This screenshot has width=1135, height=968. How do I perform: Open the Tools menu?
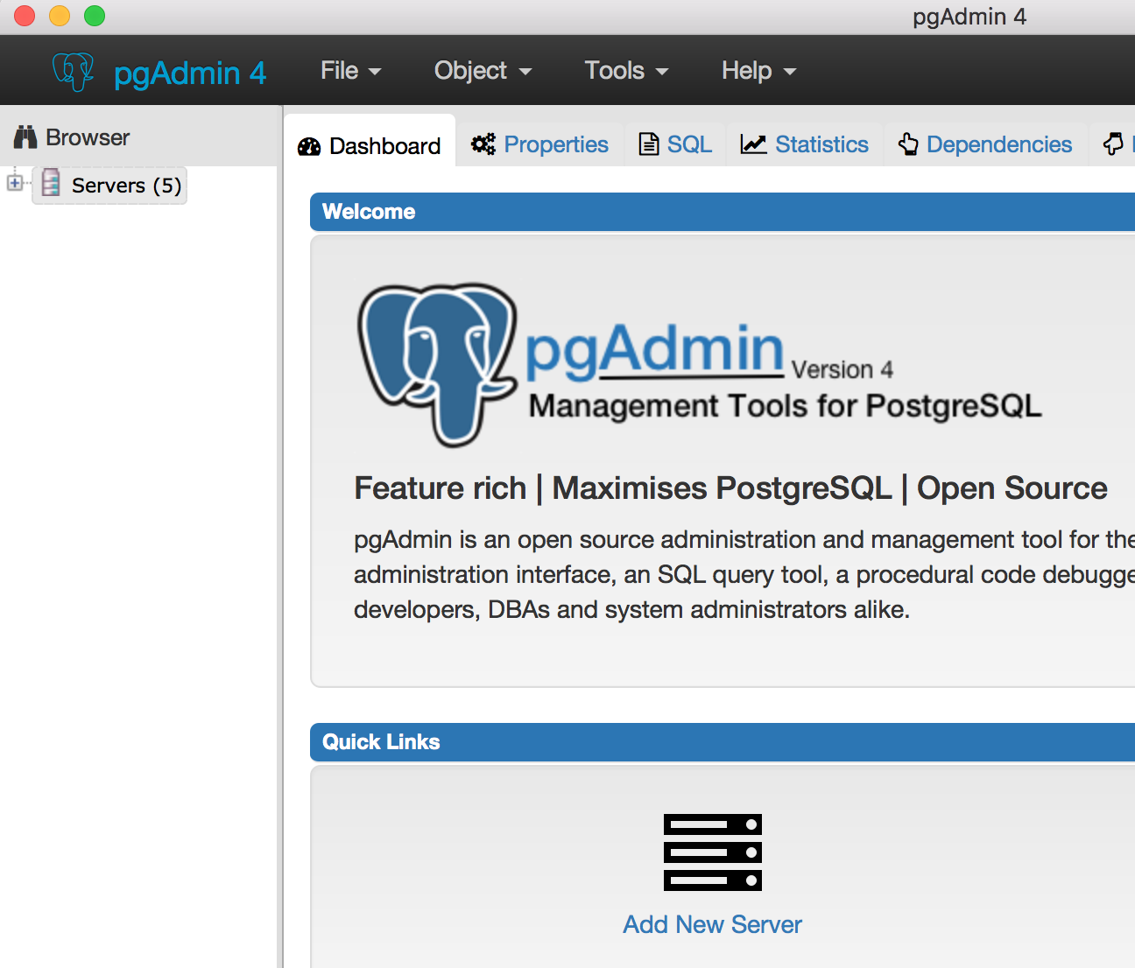click(x=626, y=71)
